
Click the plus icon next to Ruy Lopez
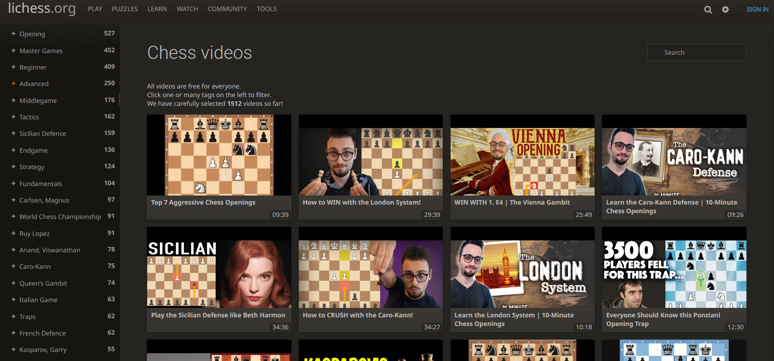pos(14,233)
